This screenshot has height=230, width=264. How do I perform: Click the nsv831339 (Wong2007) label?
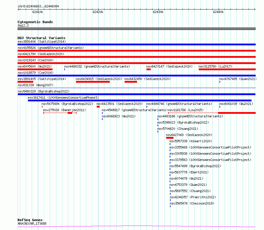(x=36, y=85)
